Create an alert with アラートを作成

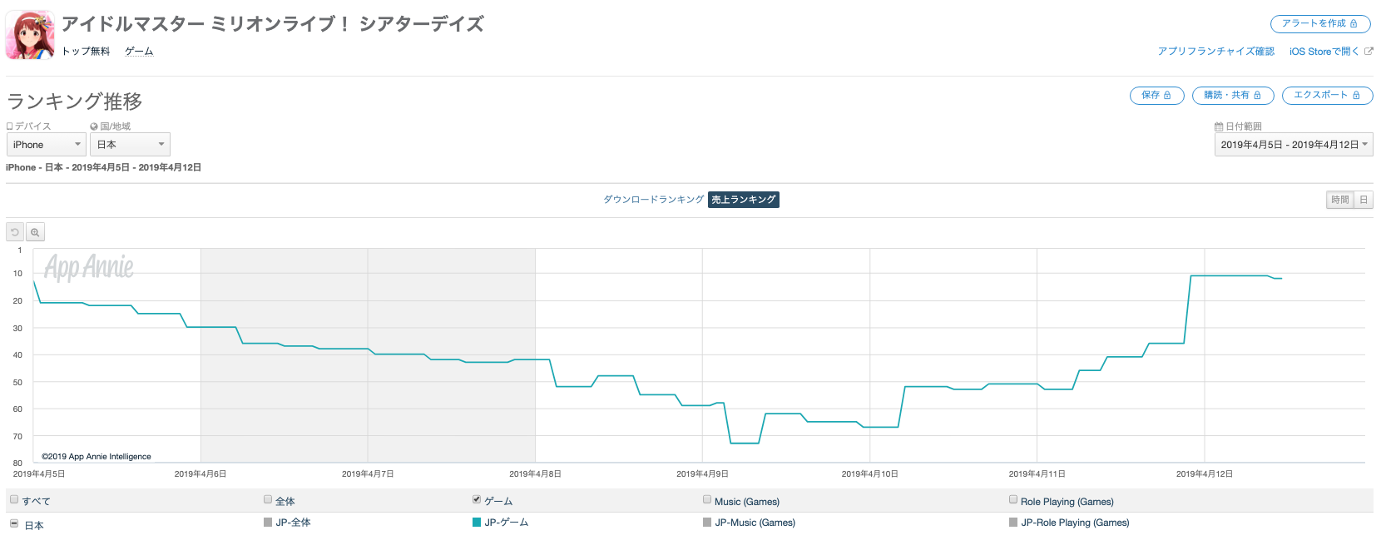click(x=1319, y=23)
